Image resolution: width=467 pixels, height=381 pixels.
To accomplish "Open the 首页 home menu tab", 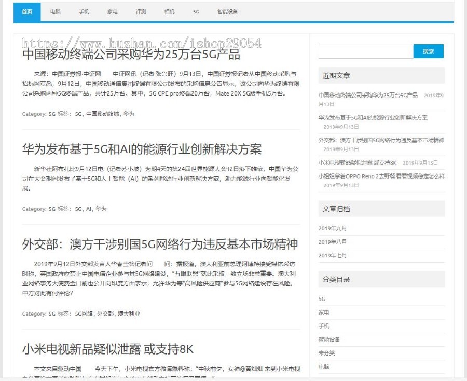I will coord(26,11).
